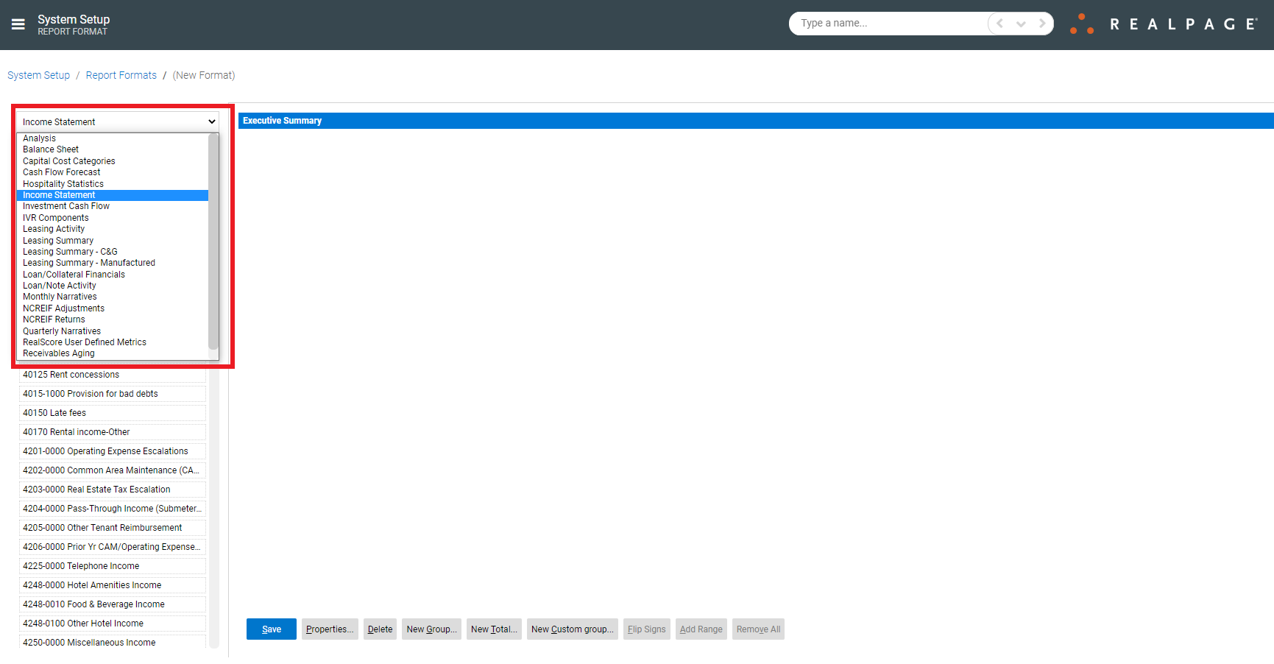Go to System Setup breadcrumb
Image resolution: width=1274 pixels, height=664 pixels.
coord(38,75)
